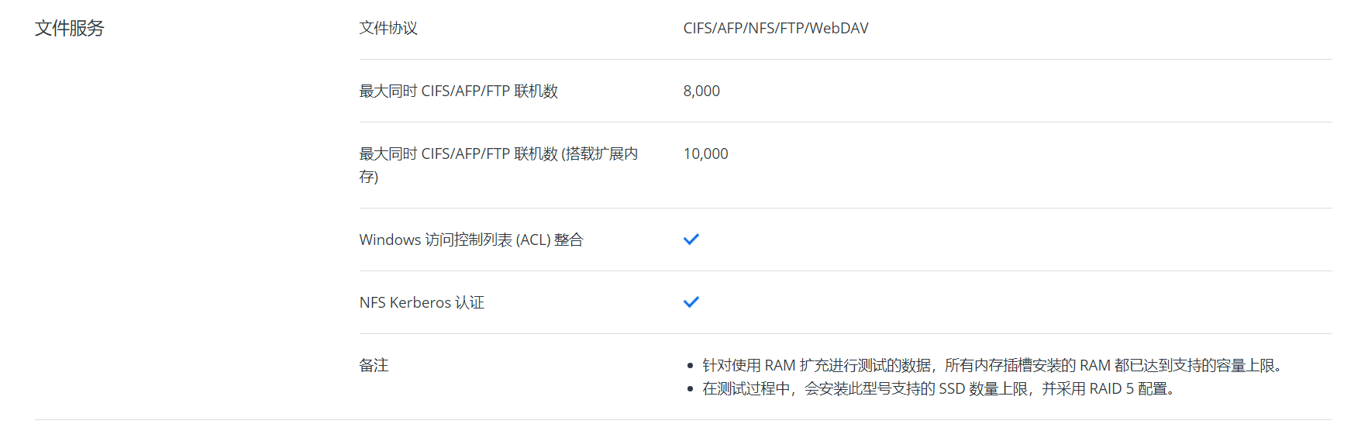Click the 备注 row label
Viewport: 1368px width, 424px height.
pyautogui.click(x=374, y=365)
